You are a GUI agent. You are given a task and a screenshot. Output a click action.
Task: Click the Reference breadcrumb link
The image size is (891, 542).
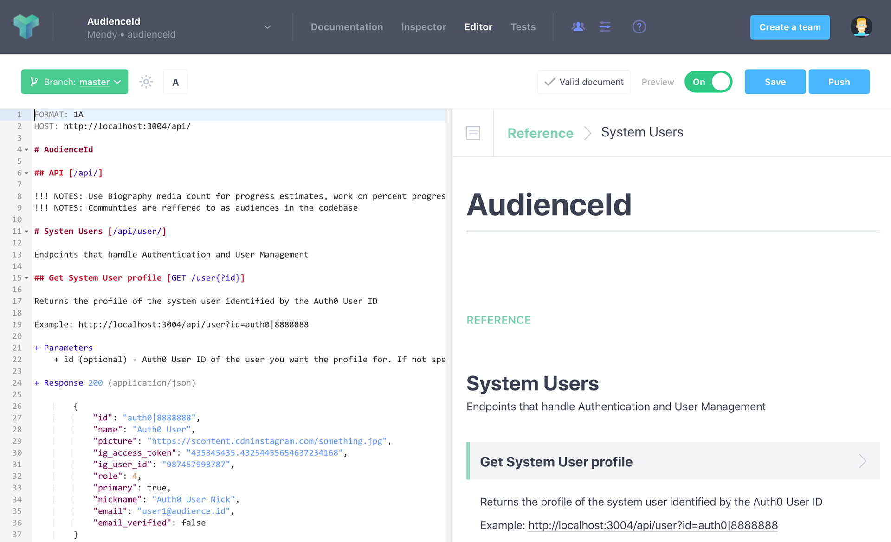pos(540,133)
